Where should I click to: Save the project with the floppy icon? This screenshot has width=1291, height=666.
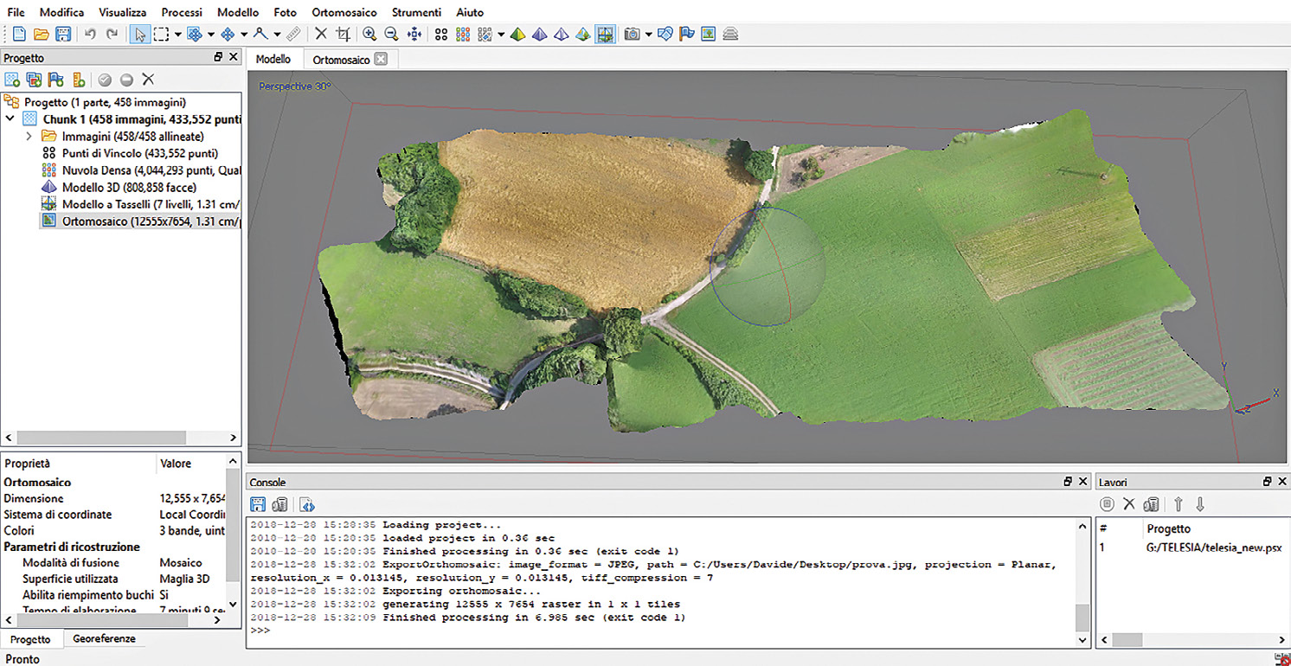[63, 35]
